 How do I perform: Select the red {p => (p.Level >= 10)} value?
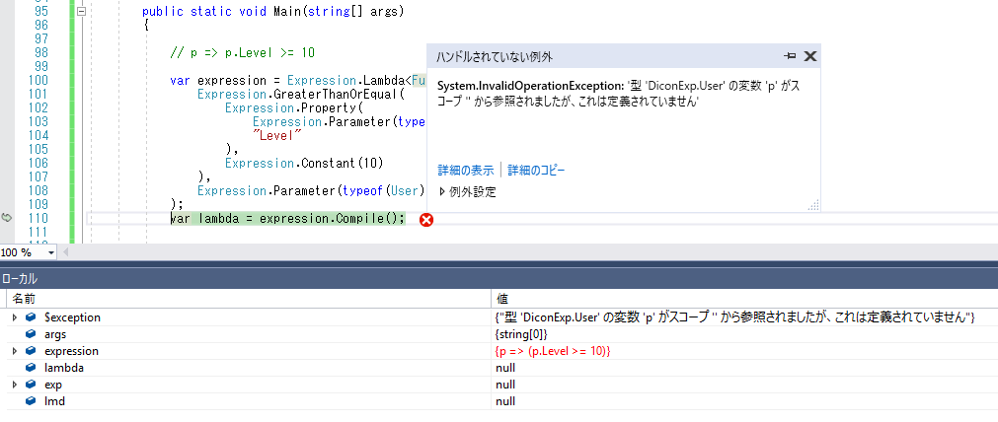click(552, 351)
